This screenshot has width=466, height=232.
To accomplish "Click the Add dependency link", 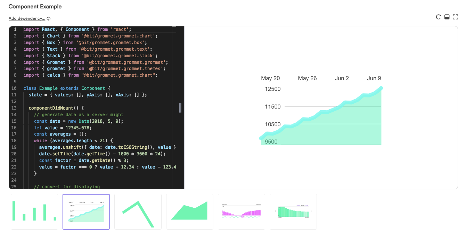I will (x=27, y=18).
